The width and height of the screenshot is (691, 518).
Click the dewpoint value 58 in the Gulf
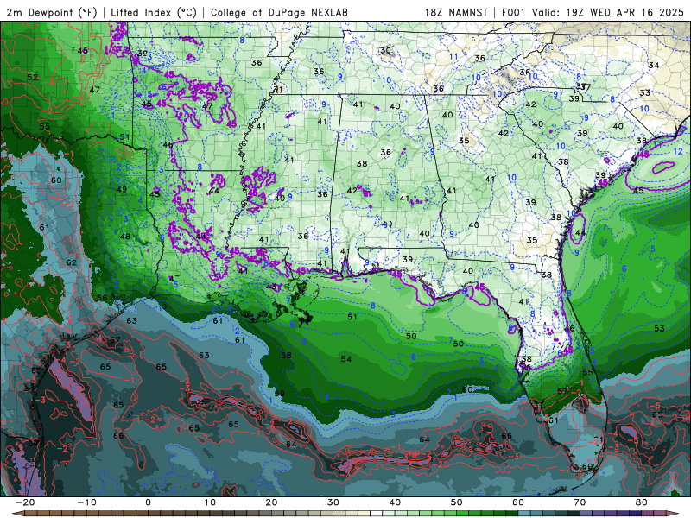click(286, 355)
